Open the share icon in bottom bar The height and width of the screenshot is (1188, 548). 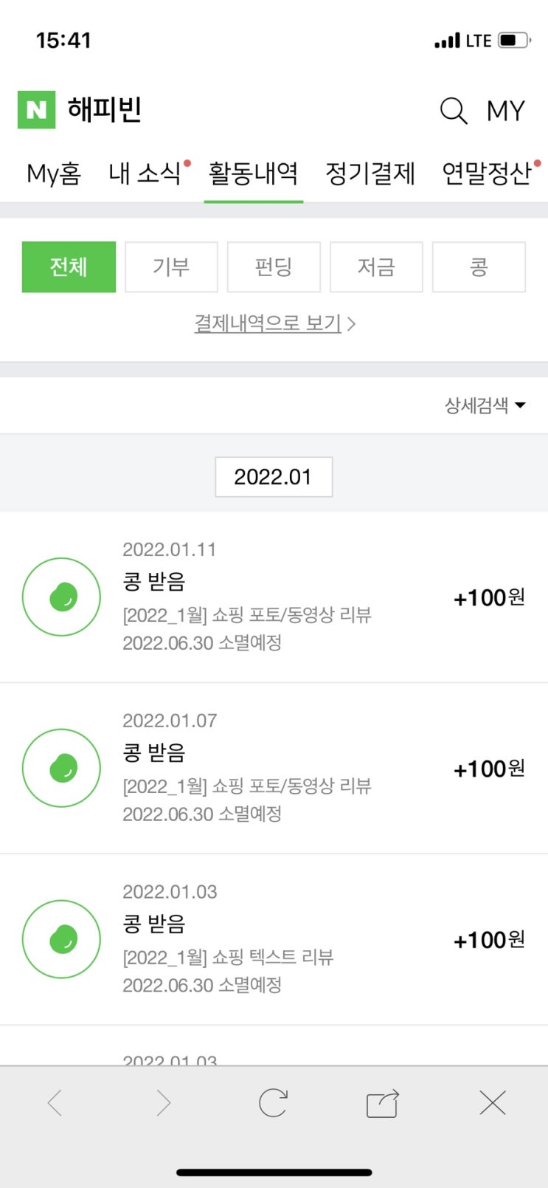[x=383, y=1103]
